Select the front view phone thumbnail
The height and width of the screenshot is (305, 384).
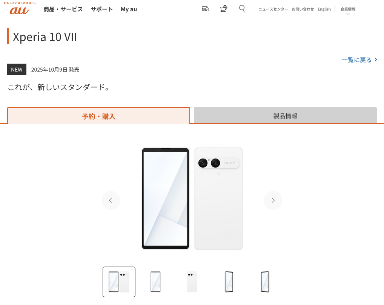point(155,282)
